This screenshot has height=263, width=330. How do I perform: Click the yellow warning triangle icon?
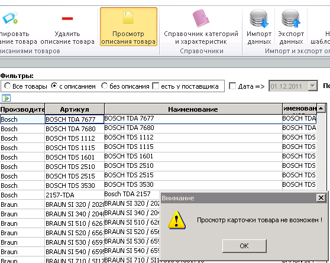177,220
